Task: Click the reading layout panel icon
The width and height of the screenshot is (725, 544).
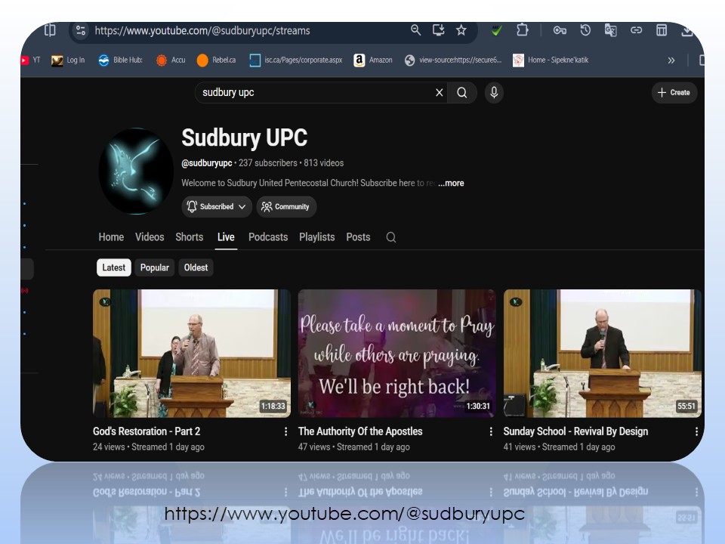Action: [662, 30]
